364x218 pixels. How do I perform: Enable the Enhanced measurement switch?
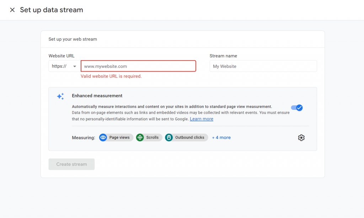coord(297,108)
